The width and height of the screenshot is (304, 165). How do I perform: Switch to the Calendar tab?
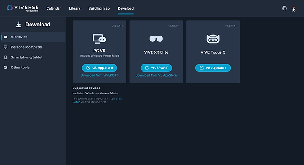[x=53, y=8]
